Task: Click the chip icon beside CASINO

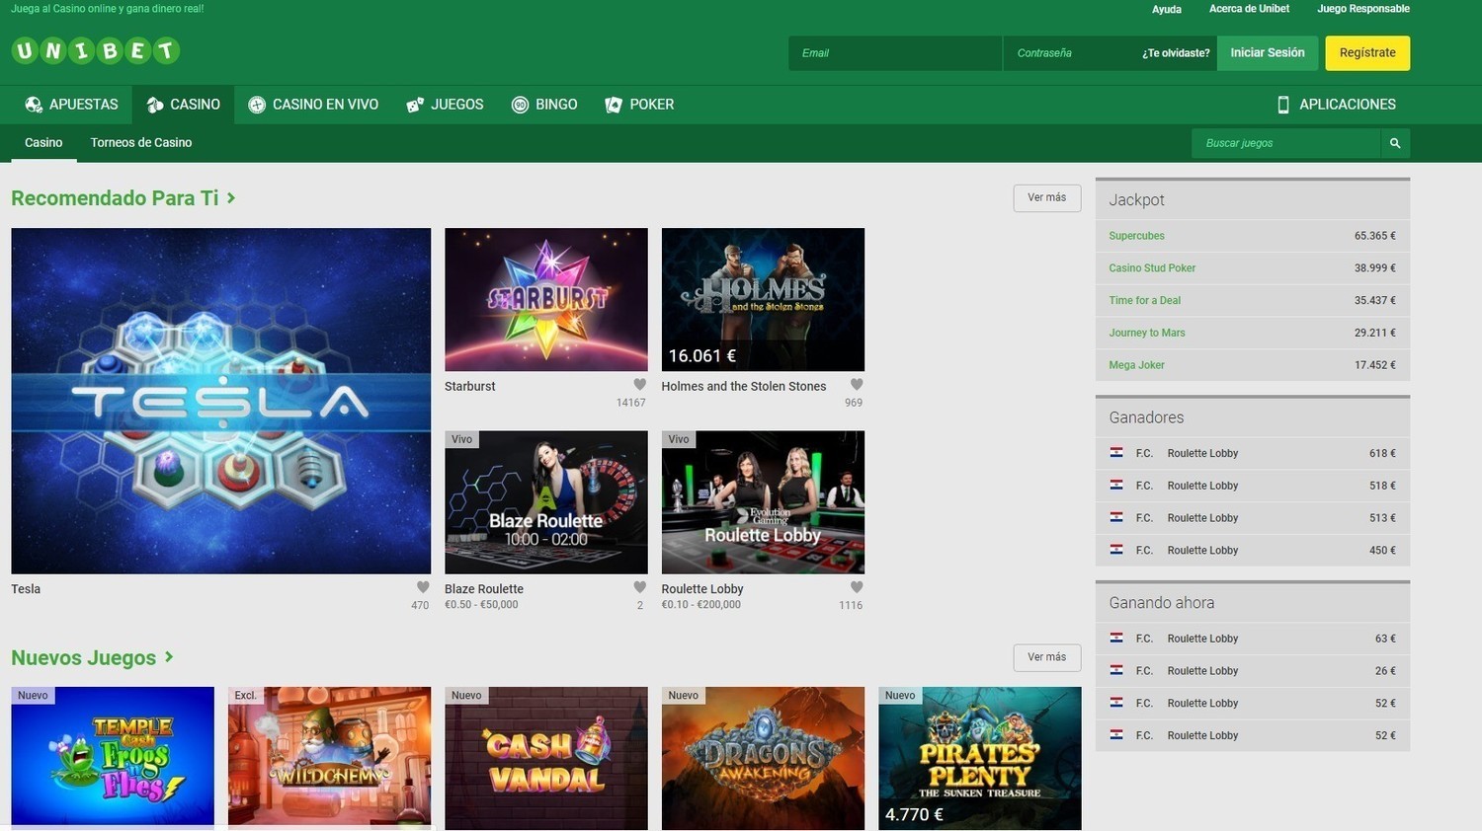Action: click(x=156, y=104)
